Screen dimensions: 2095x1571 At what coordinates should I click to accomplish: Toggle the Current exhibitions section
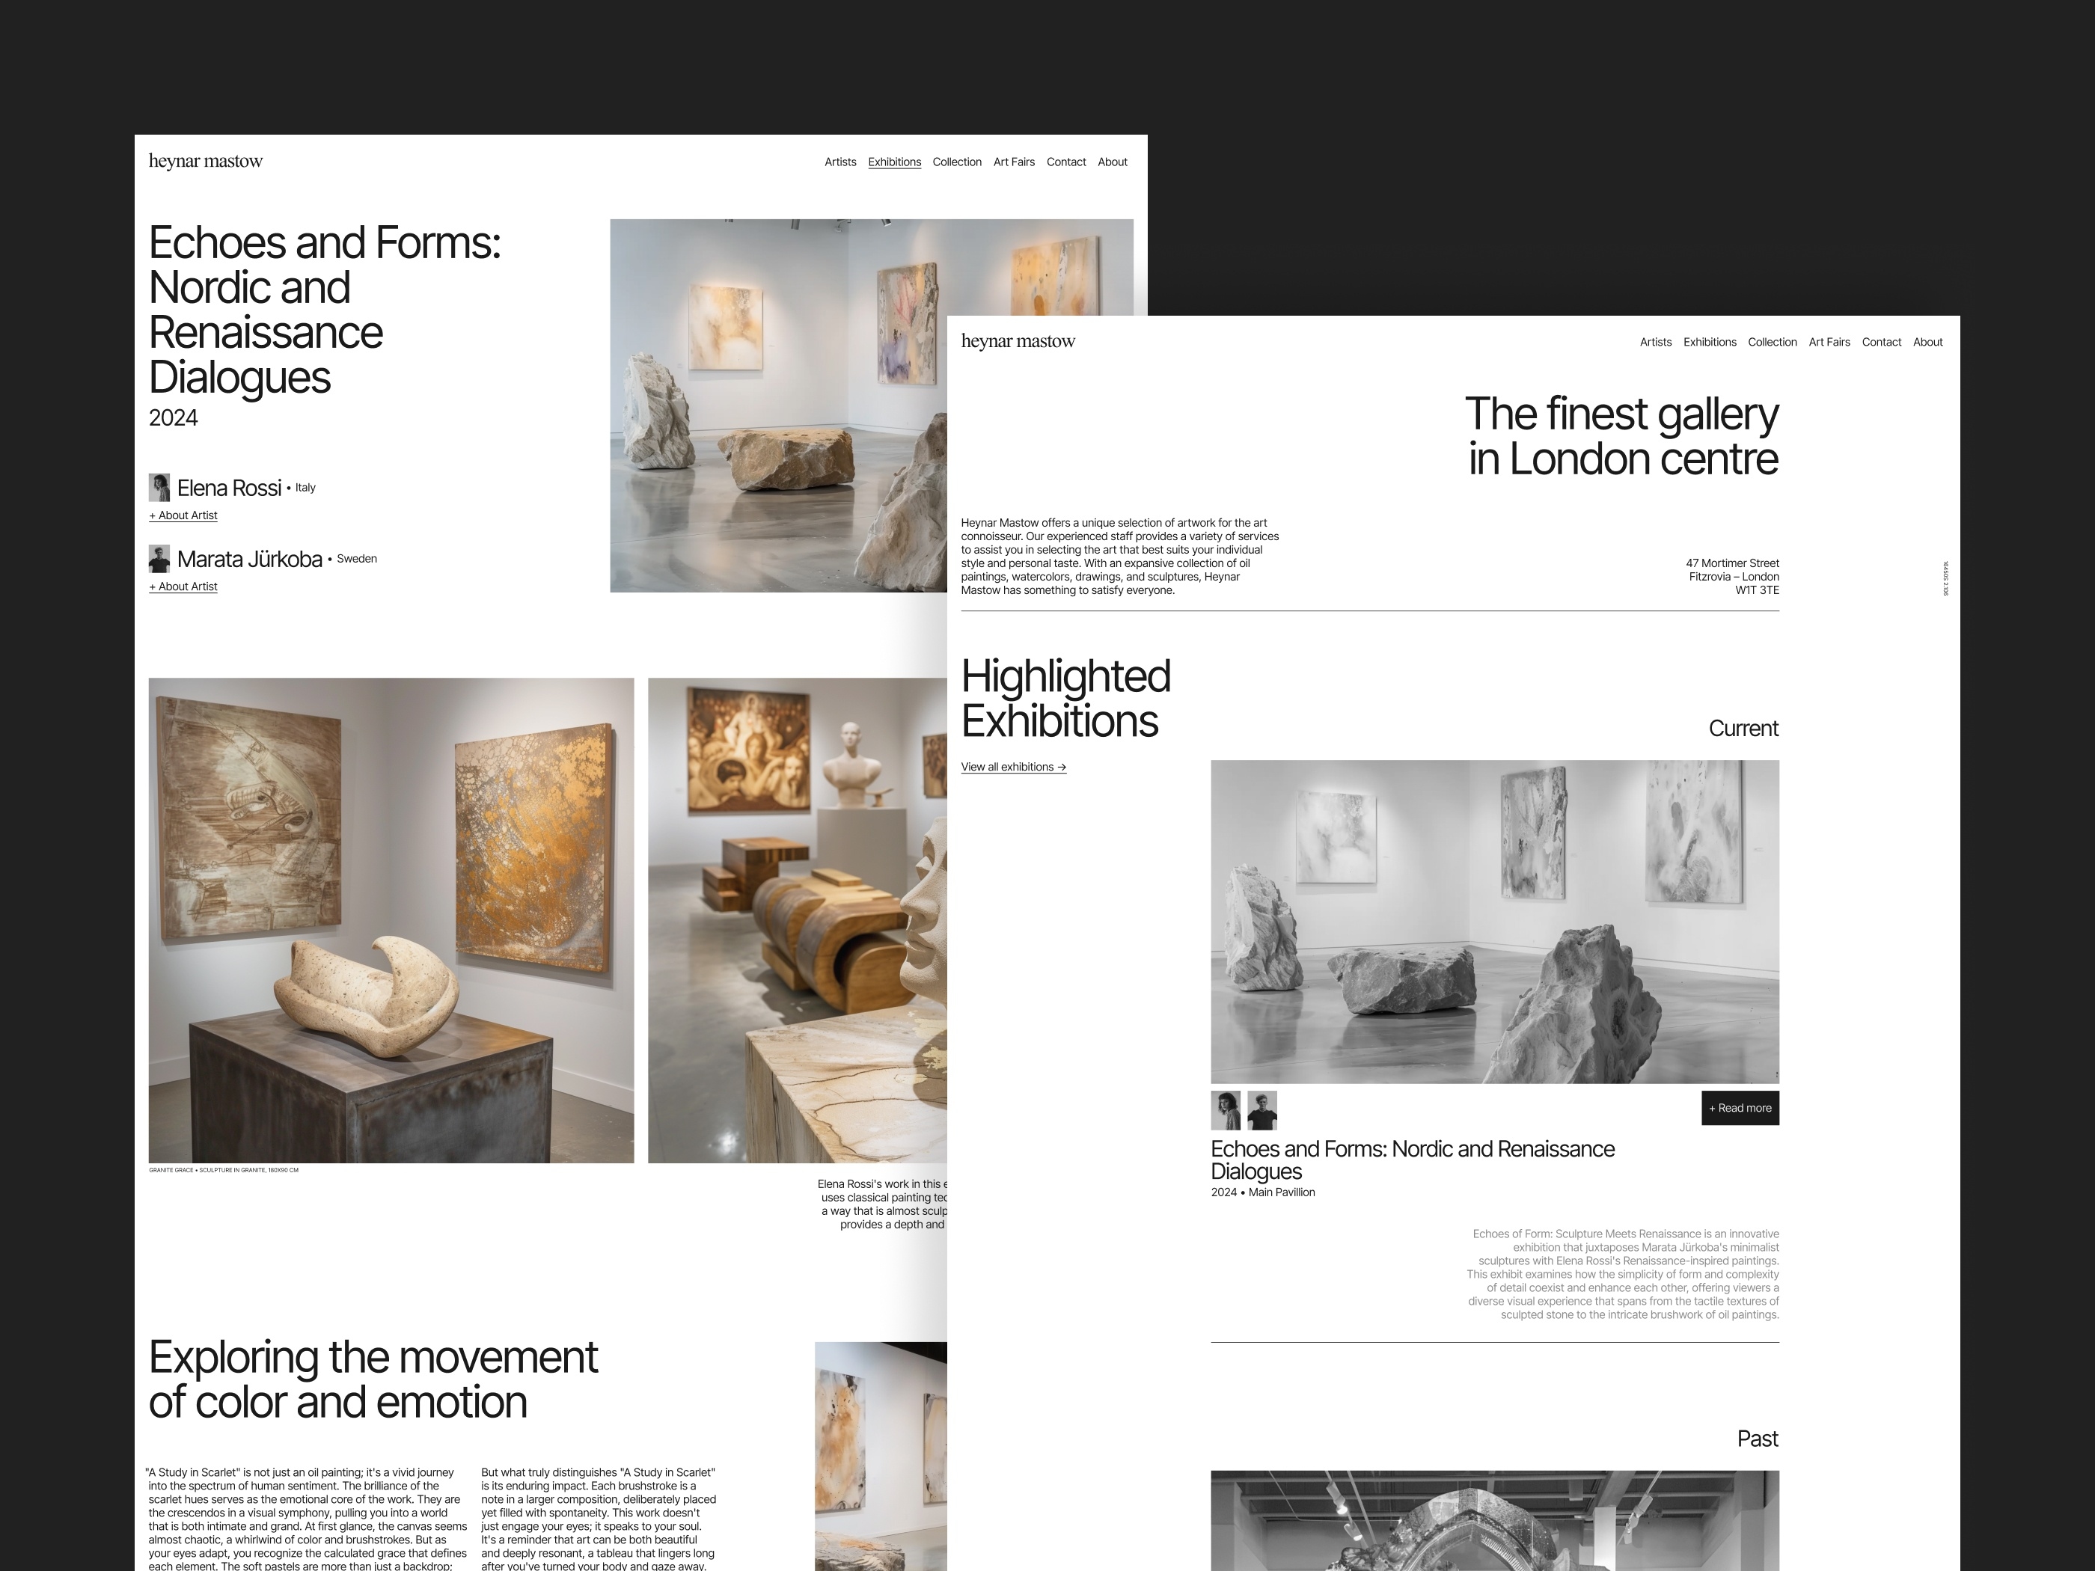(x=1743, y=728)
